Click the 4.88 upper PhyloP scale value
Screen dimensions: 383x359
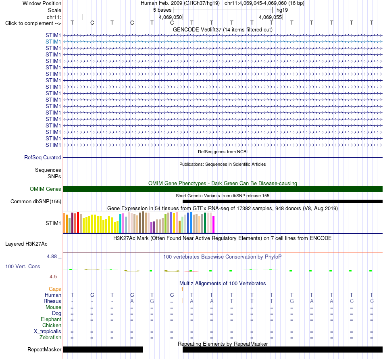52,257
